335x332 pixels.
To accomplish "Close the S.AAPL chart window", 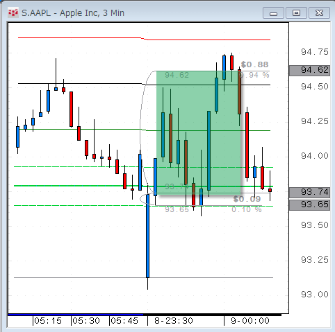I will (x=319, y=13).
